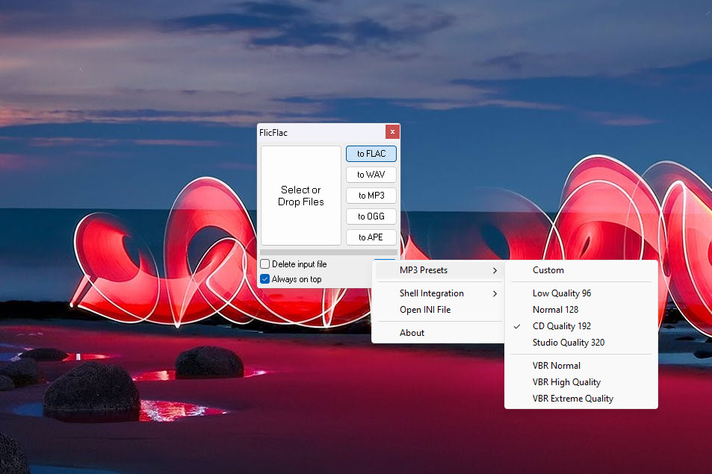Choose VBR High Quality preset

581,382
